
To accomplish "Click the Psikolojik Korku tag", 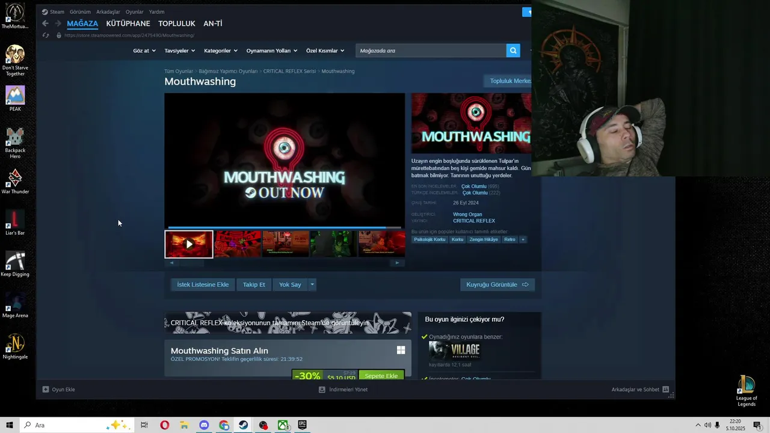I will tap(430, 239).
